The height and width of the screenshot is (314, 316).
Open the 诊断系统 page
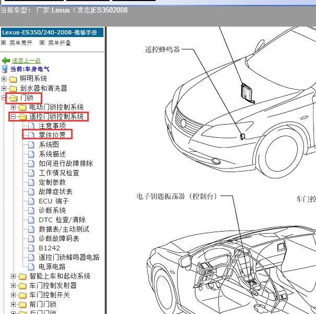52,210
